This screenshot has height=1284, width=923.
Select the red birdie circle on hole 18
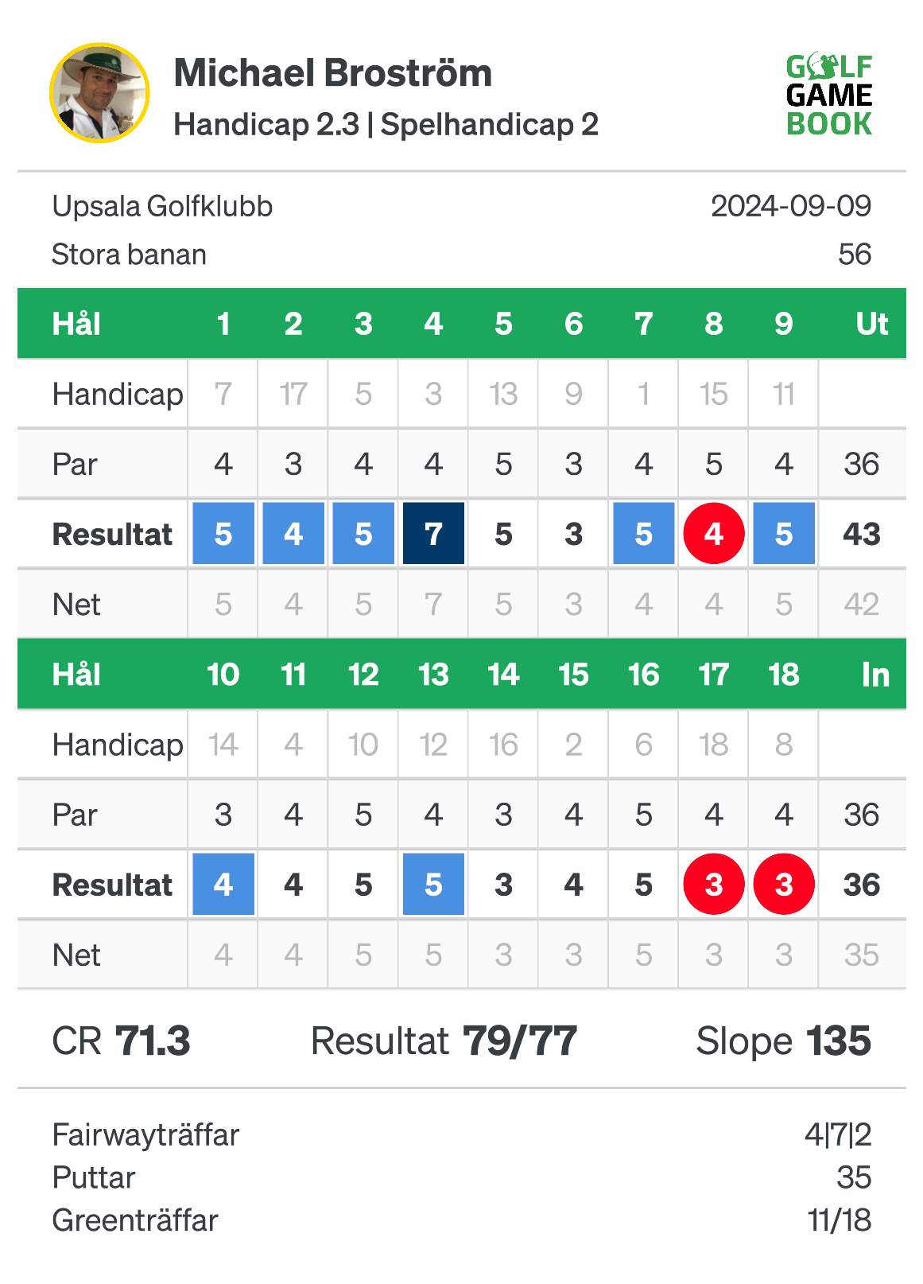(x=784, y=884)
